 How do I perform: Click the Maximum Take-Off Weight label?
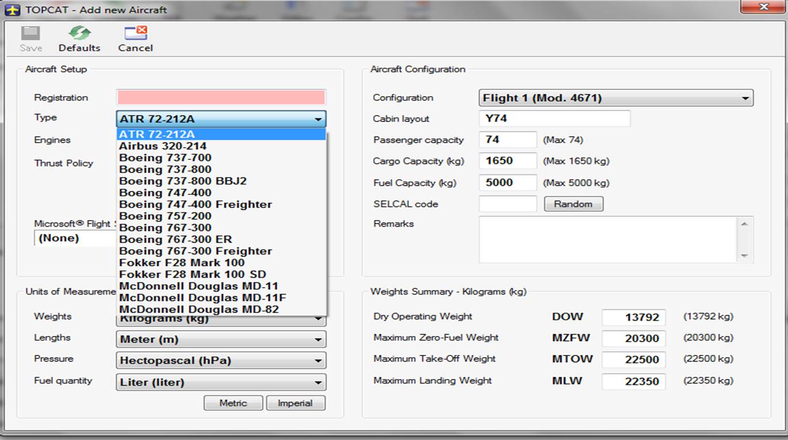434,359
